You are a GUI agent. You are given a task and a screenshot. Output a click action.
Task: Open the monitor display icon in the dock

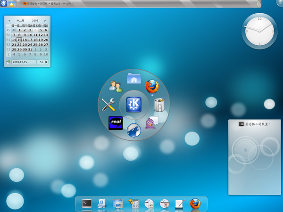point(118,204)
